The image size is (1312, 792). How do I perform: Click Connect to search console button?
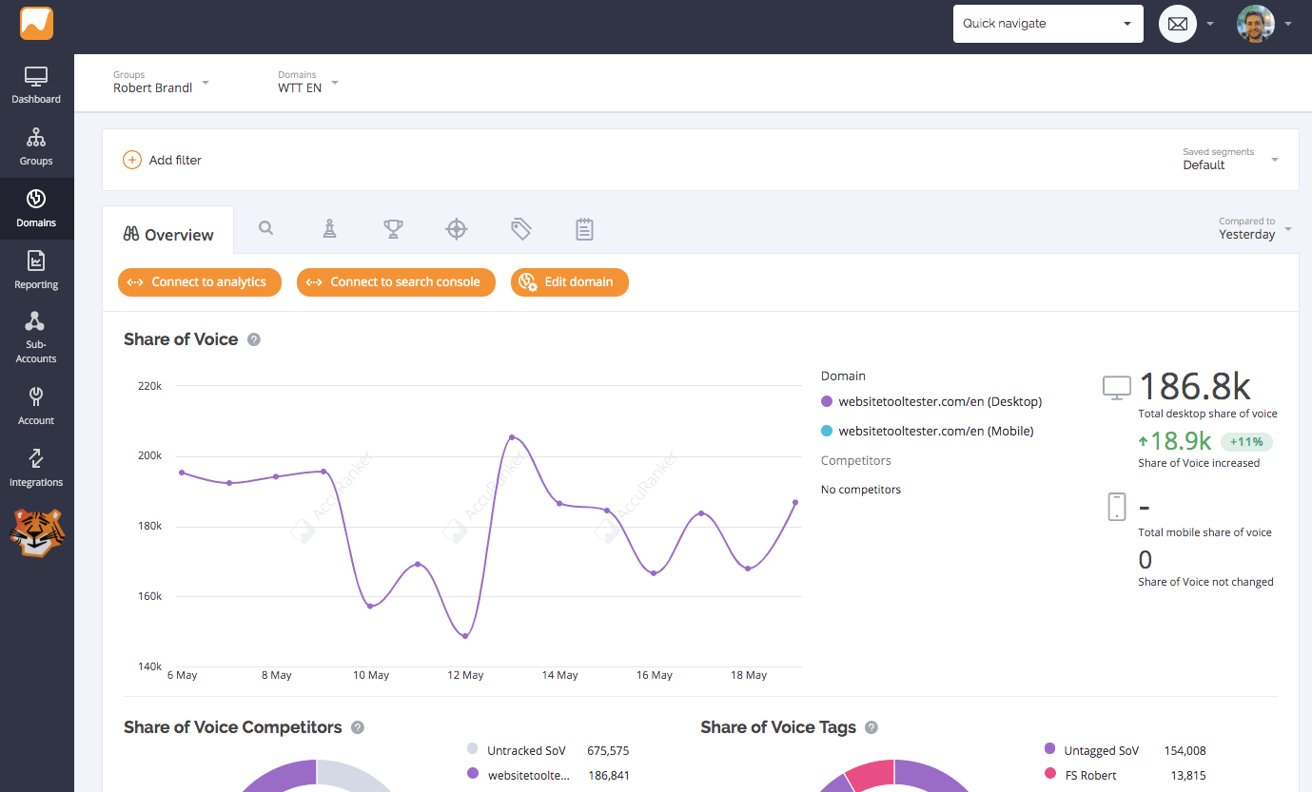click(396, 282)
